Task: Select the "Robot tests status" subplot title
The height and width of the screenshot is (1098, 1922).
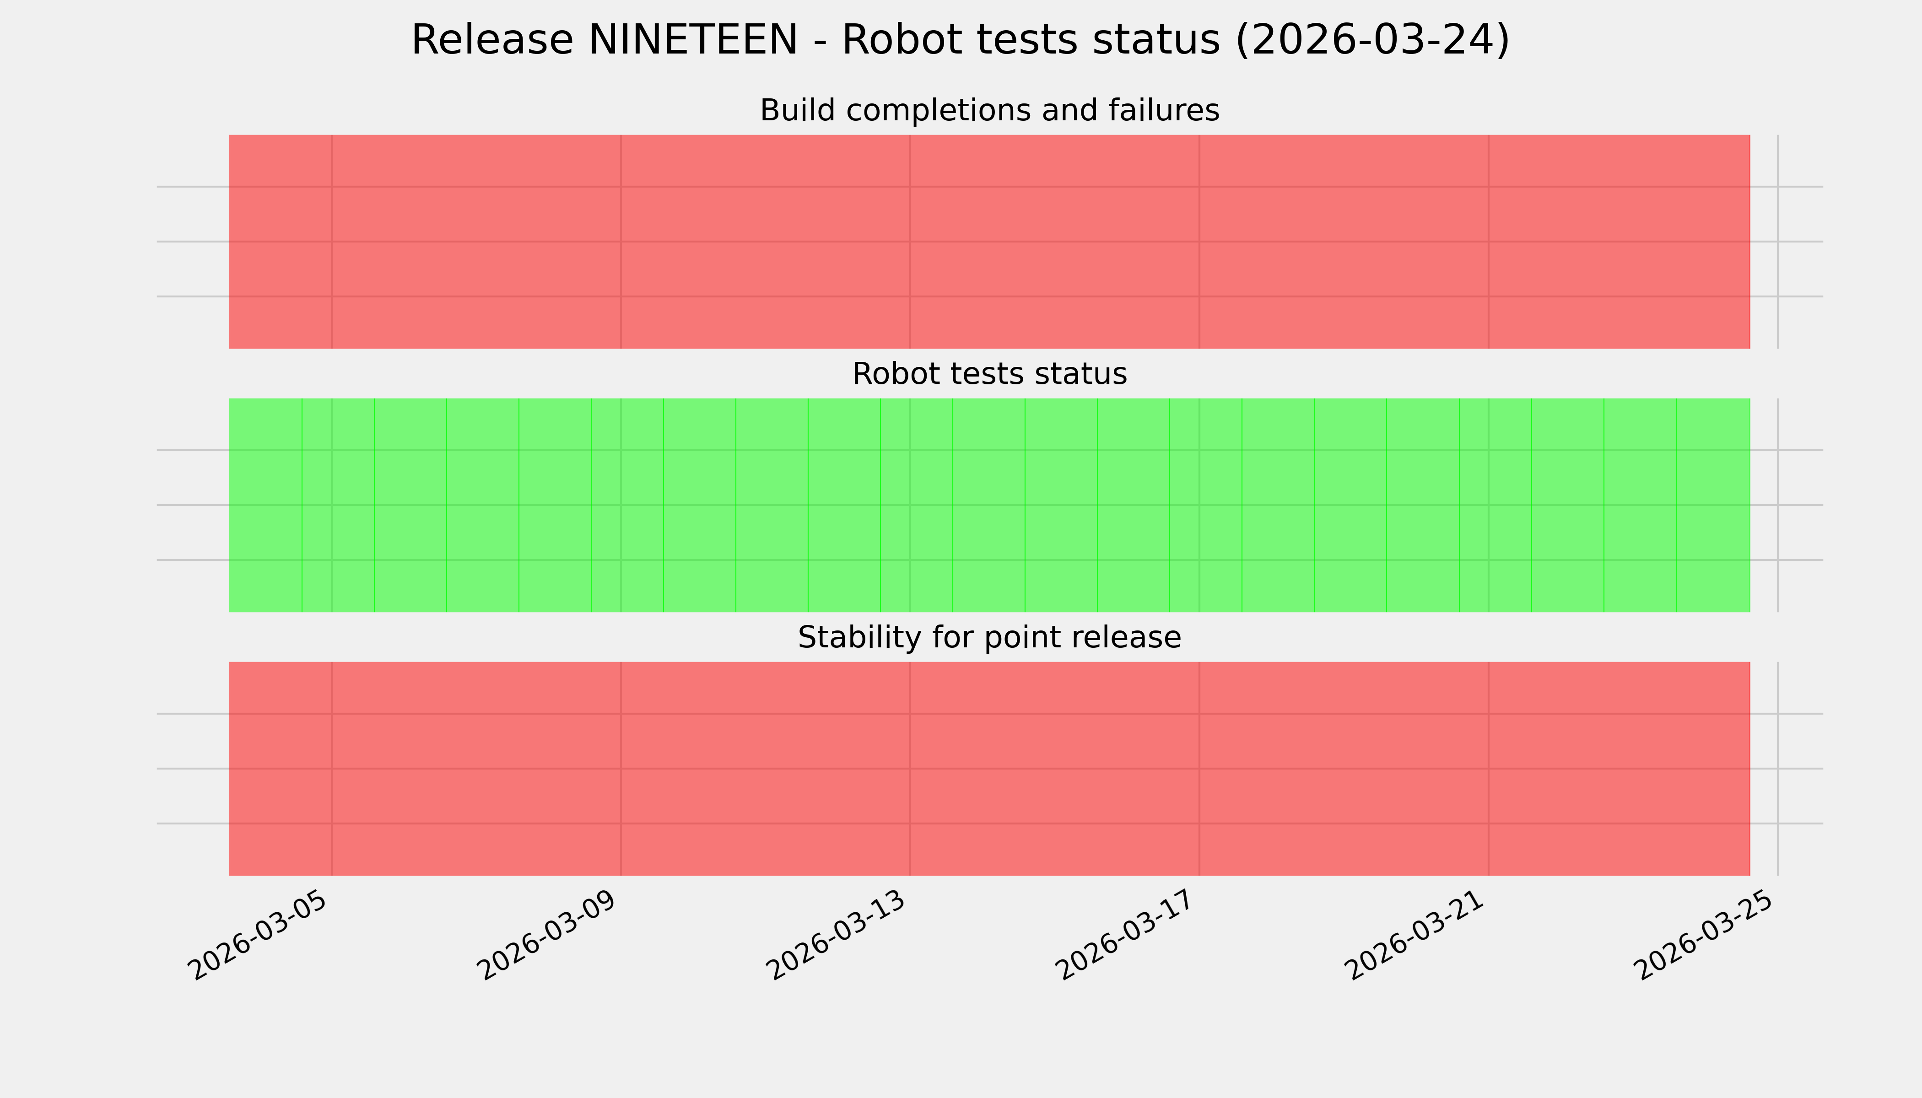Action: [989, 374]
